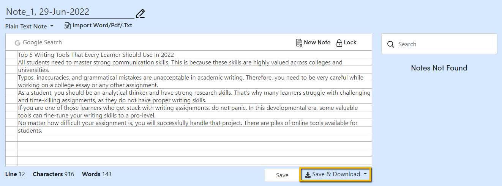
Task: Click the Words 143 counter
Action: pyautogui.click(x=97, y=174)
